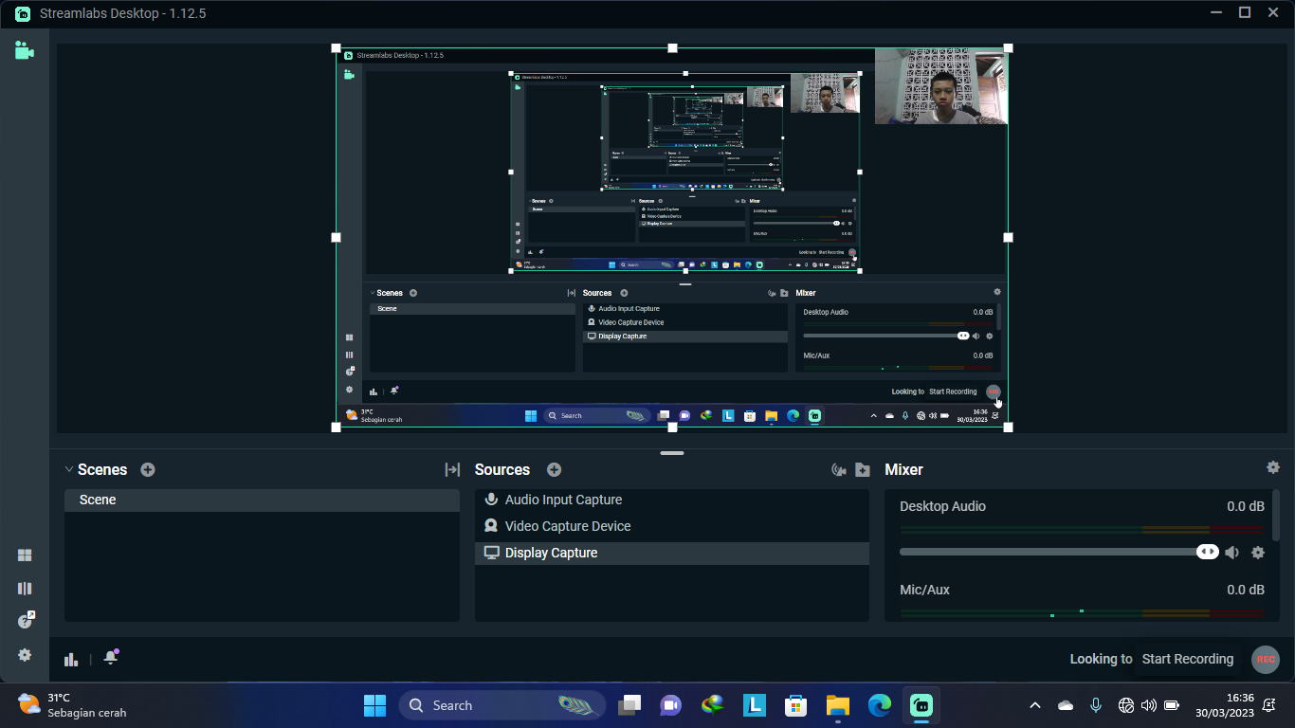Open the weather widget showing 31°C
Screen dimensions: 1295x728
click(x=72, y=705)
